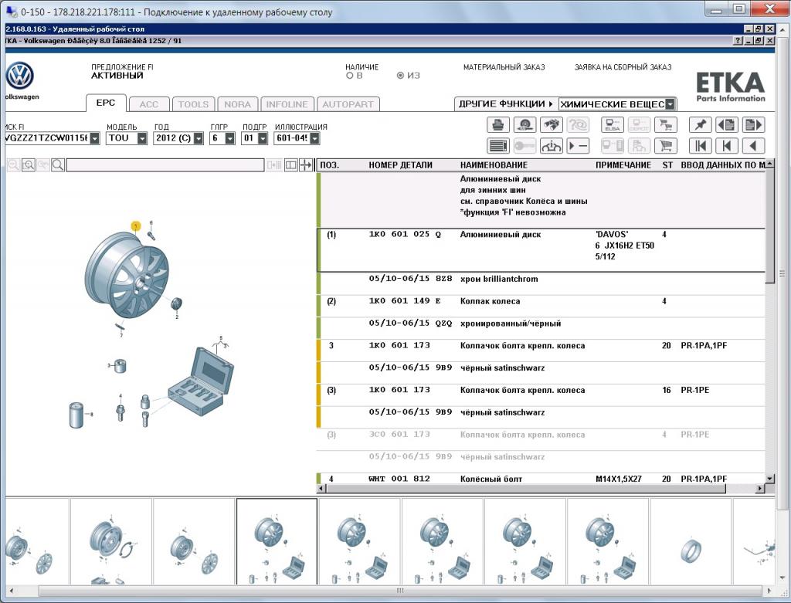Click the lined list view icon
Viewport: 791px width, 603px height.
[x=498, y=146]
